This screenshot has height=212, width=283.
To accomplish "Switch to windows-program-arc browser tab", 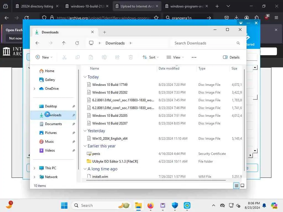I will pos(187,6).
